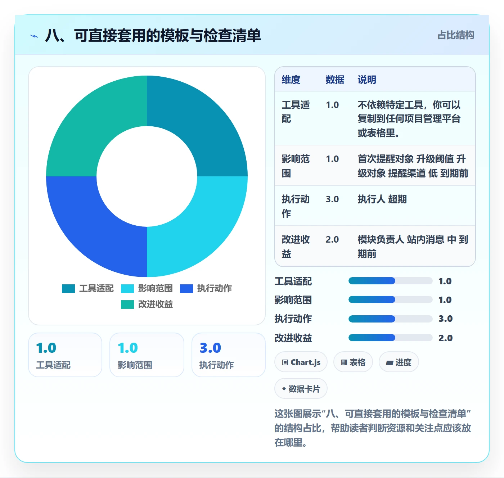Click the 进度 tag icon
This screenshot has width=504, height=478.
[x=390, y=363]
